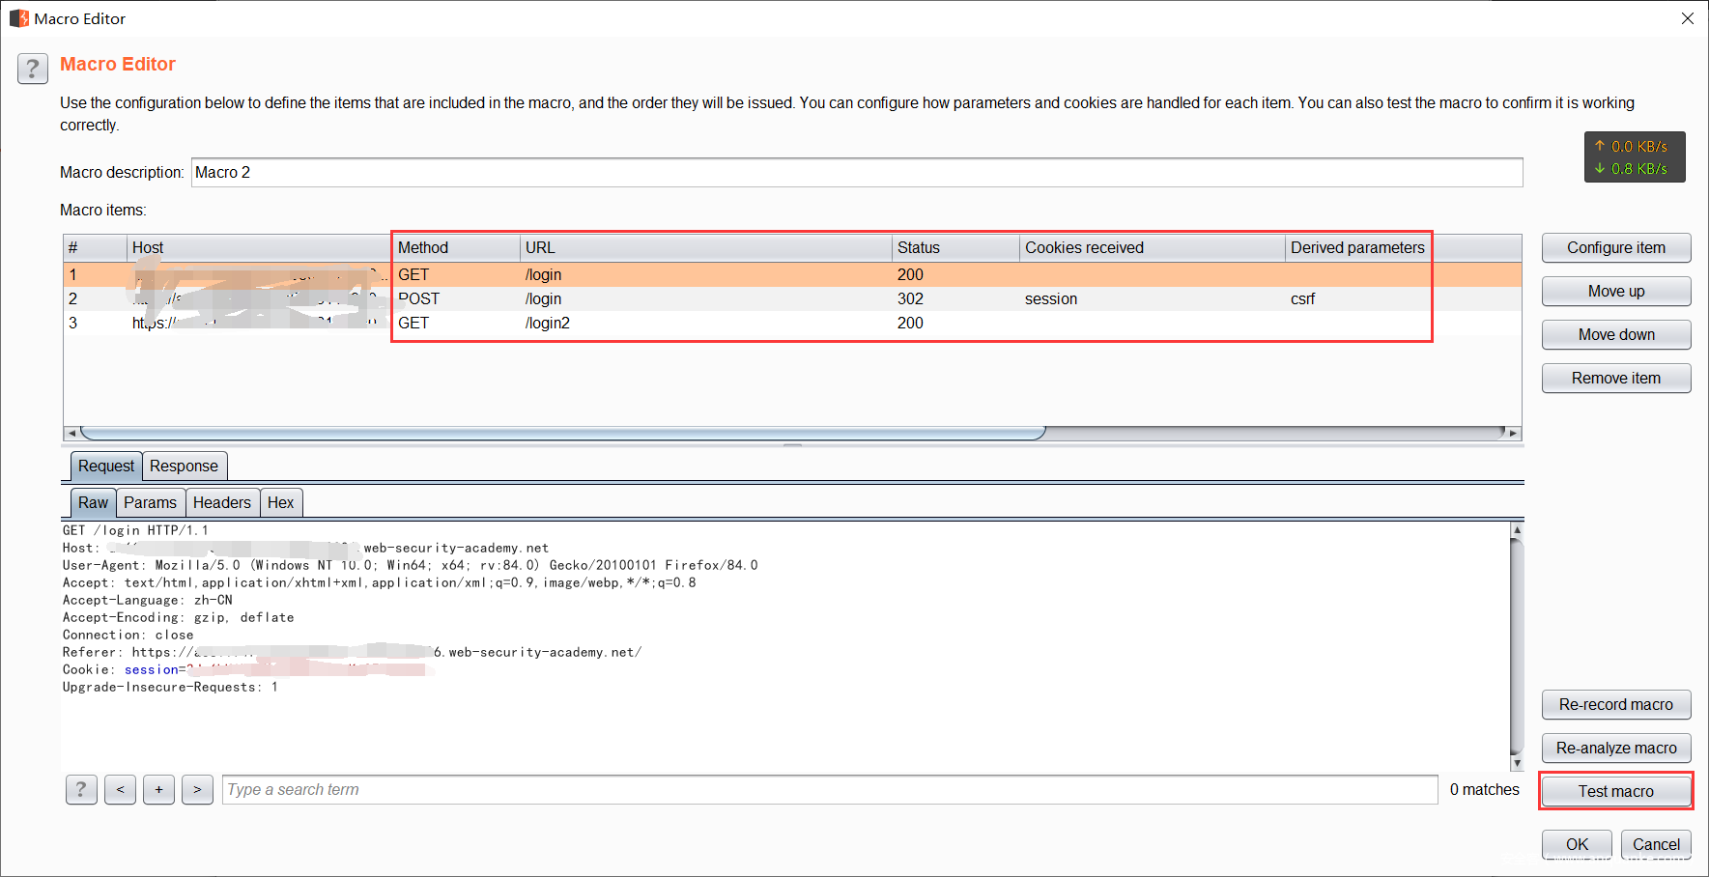The image size is (1709, 877).
Task: Go to previous search match arrow
Action: 120,789
